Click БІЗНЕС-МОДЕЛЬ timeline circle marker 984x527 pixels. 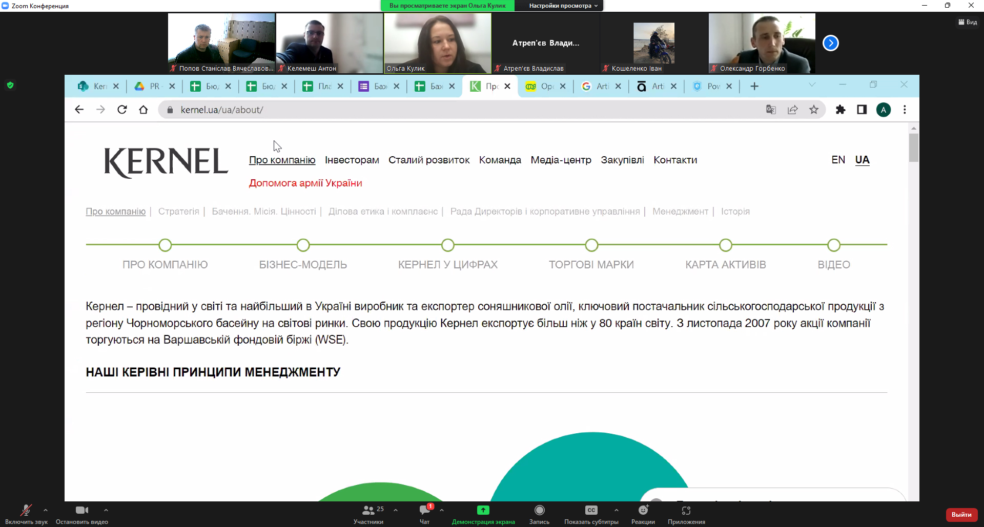303,245
